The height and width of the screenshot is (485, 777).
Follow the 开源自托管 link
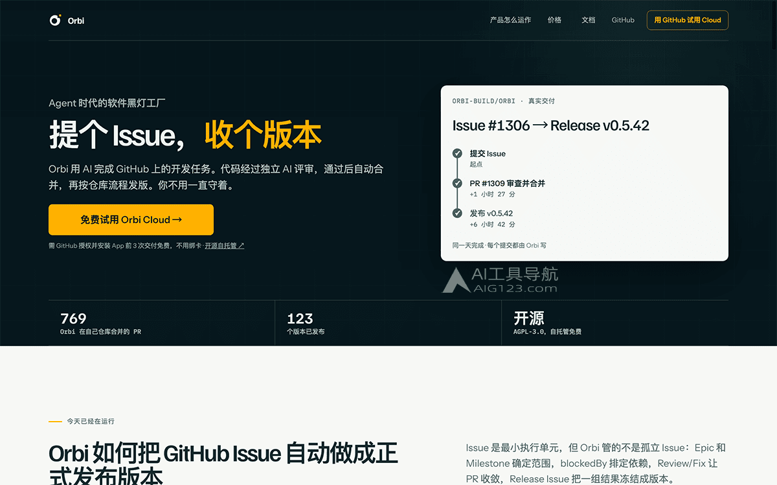225,246
